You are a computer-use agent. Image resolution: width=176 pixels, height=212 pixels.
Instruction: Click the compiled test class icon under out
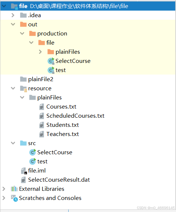pos(51,70)
